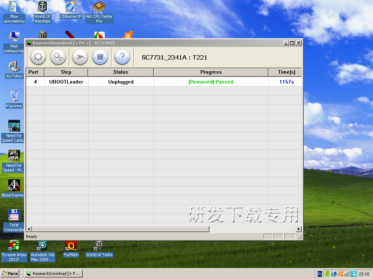The width and height of the screenshot is (373, 279).
Task: Launch JoyToKey desktop shortcut
Action: coord(14,70)
